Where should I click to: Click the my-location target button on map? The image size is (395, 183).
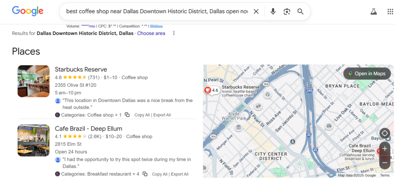pyautogui.click(x=385, y=133)
